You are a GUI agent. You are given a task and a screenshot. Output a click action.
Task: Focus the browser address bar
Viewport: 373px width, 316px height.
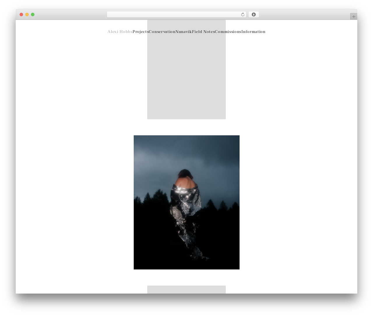tap(176, 15)
